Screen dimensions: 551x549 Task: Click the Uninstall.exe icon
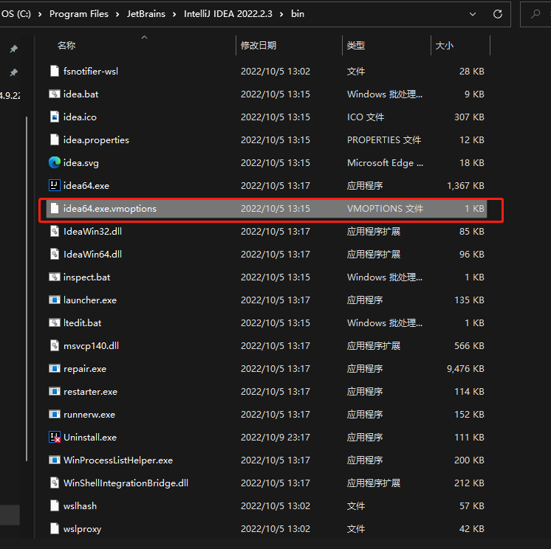[x=55, y=437]
